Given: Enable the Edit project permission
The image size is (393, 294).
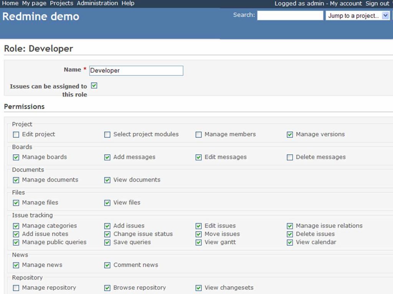Looking at the screenshot, I should [x=16, y=134].
